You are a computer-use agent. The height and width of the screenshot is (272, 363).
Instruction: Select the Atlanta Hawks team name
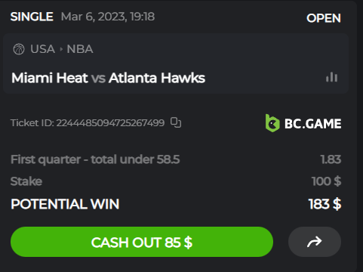pyautogui.click(x=157, y=78)
